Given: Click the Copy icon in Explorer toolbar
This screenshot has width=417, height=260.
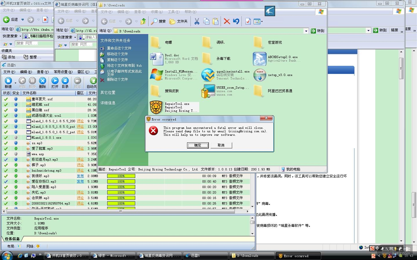Looking at the screenshot, I should [206, 21].
